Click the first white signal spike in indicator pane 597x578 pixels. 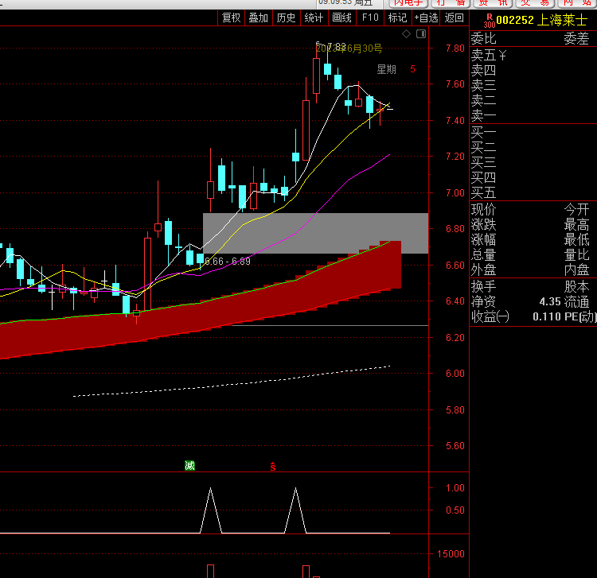tap(211, 510)
